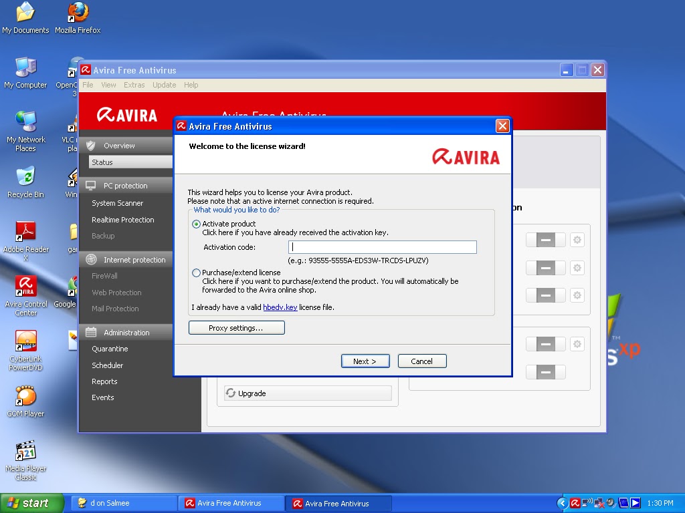
Task: Open Scheduler in the sidebar
Action: coord(108,365)
